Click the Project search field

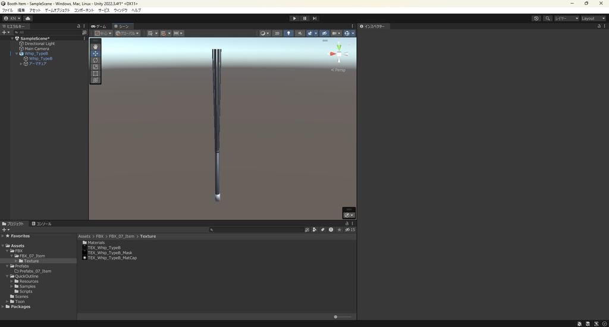click(256, 229)
